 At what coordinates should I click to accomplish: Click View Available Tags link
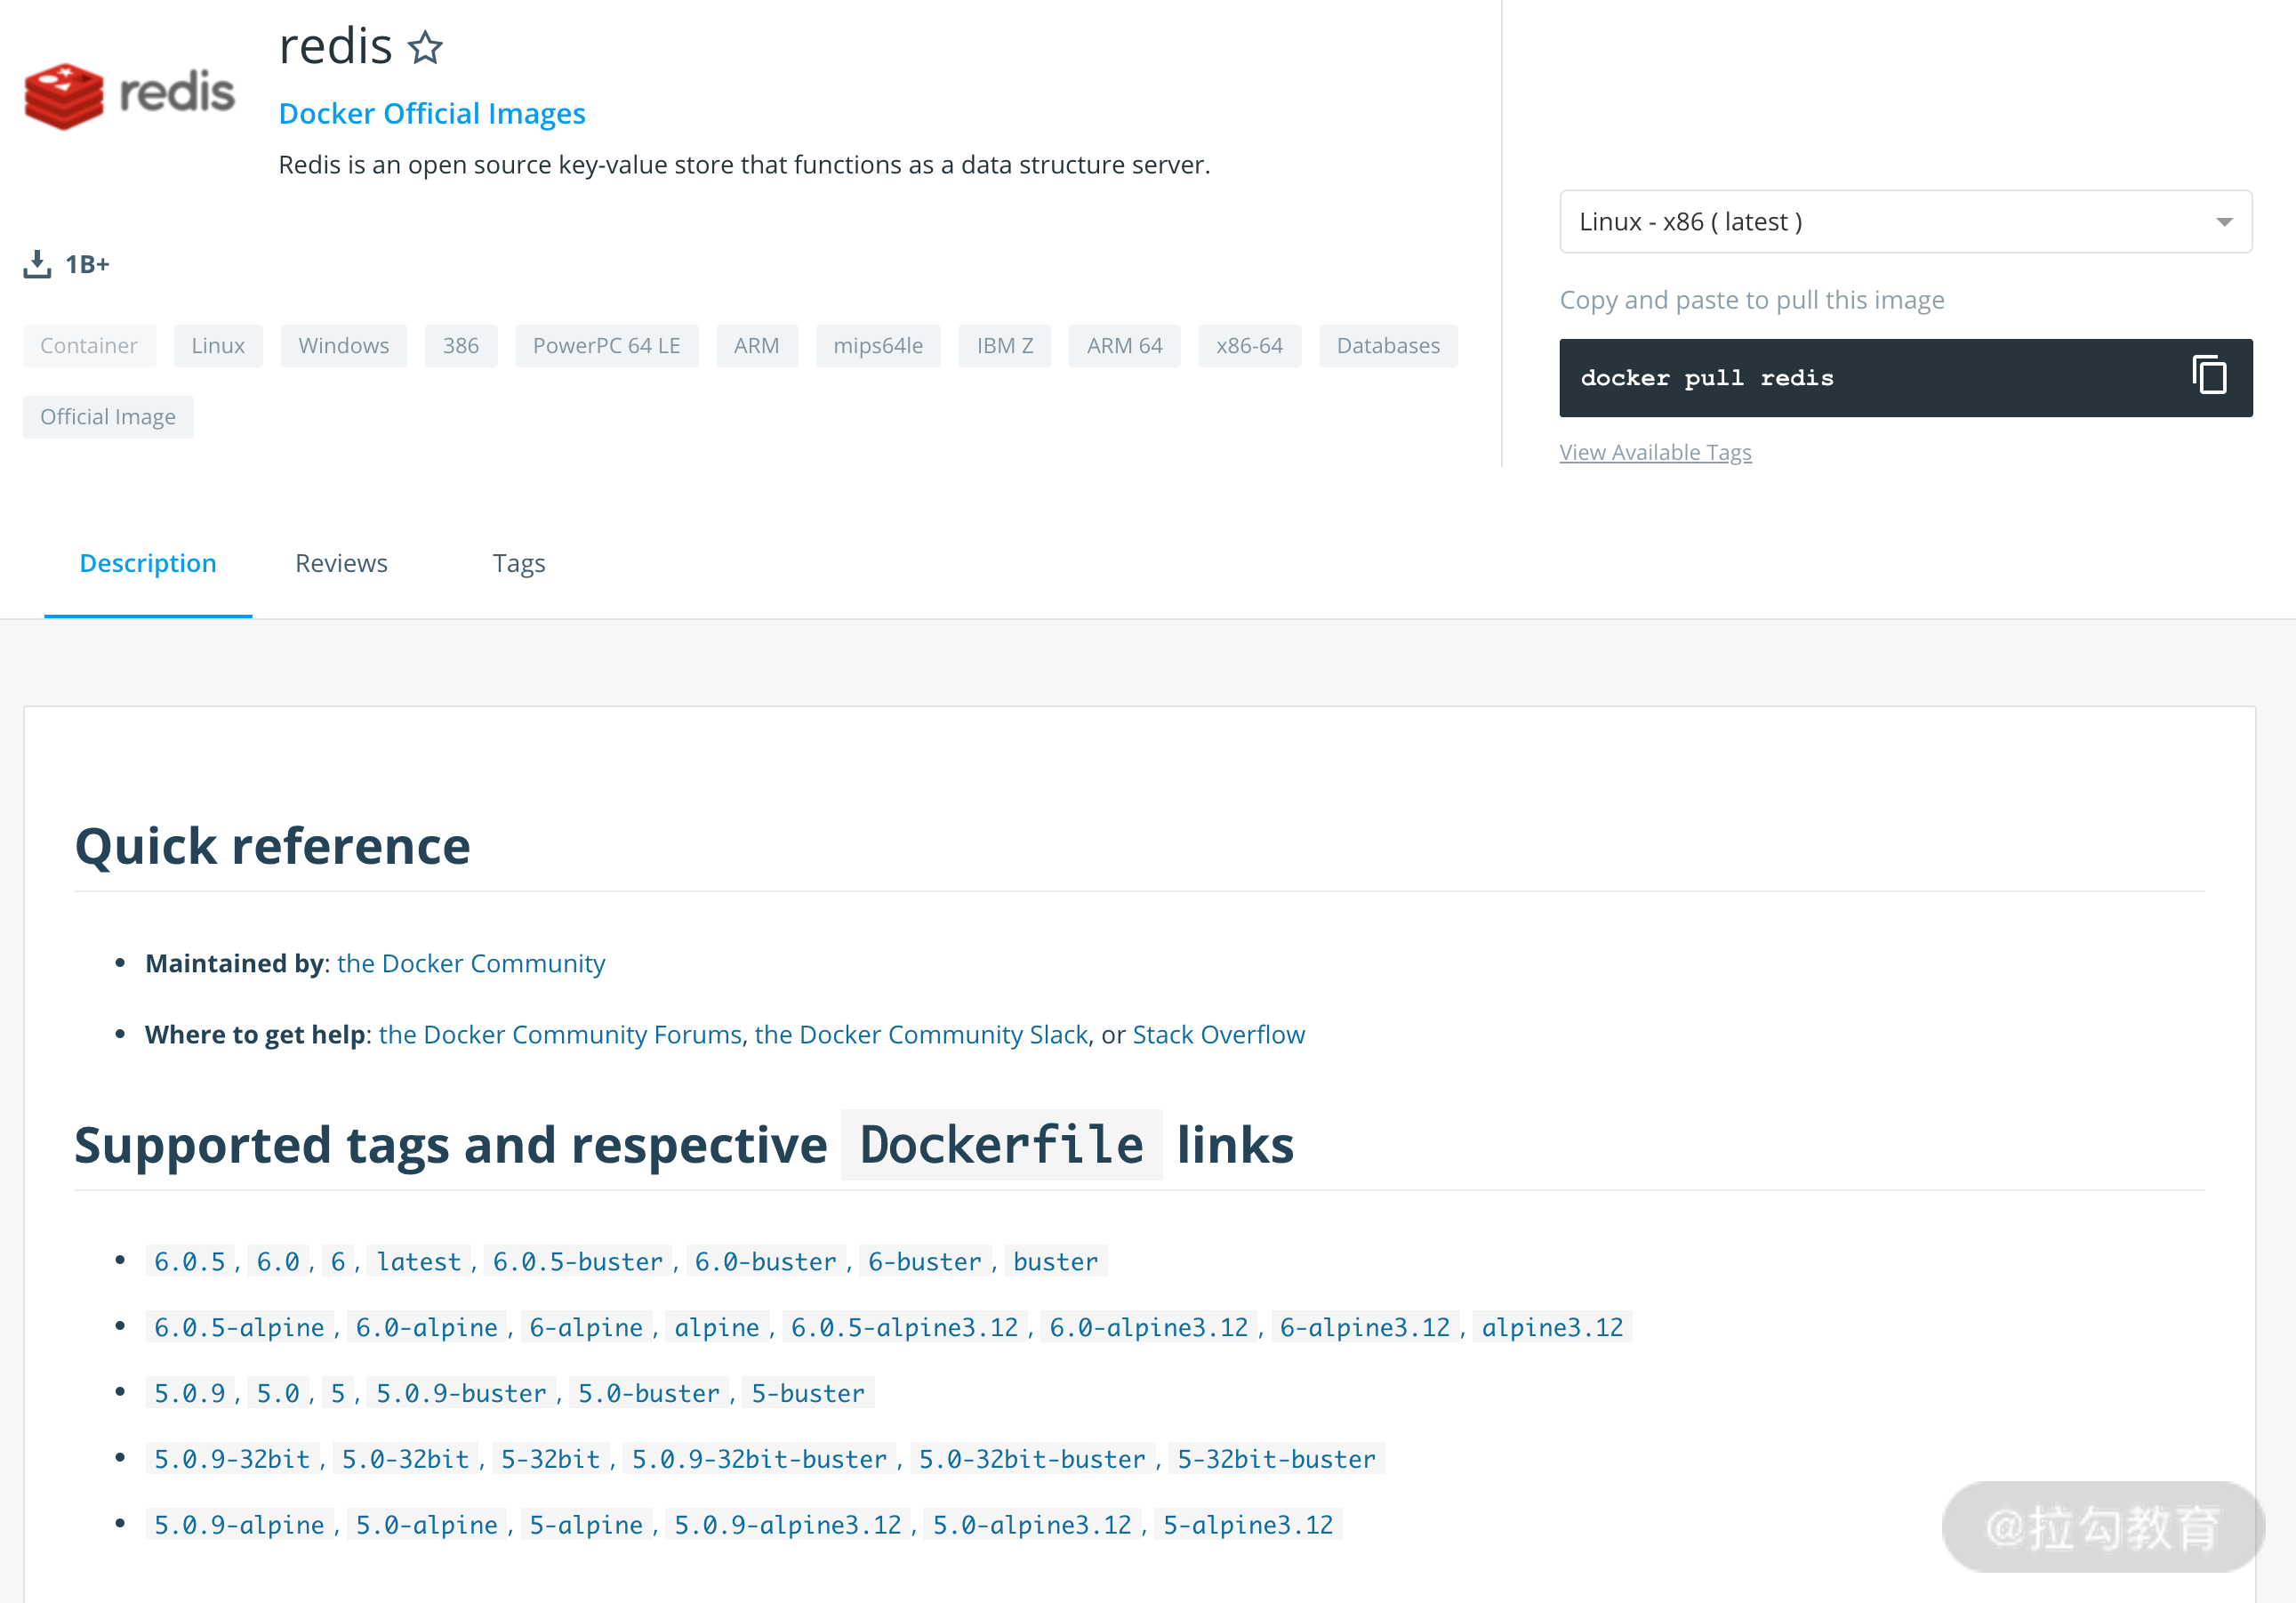(1655, 452)
